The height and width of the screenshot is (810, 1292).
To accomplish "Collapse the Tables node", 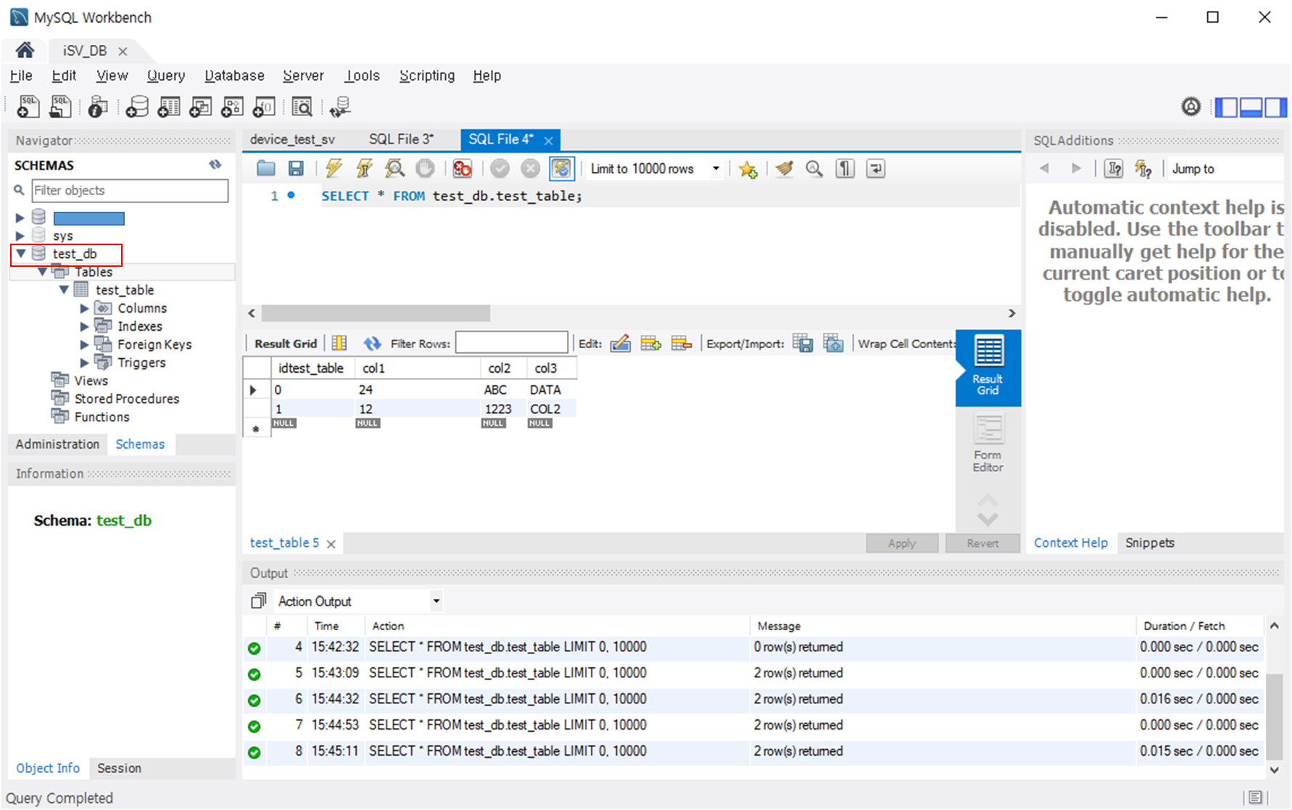I will pyautogui.click(x=42, y=272).
